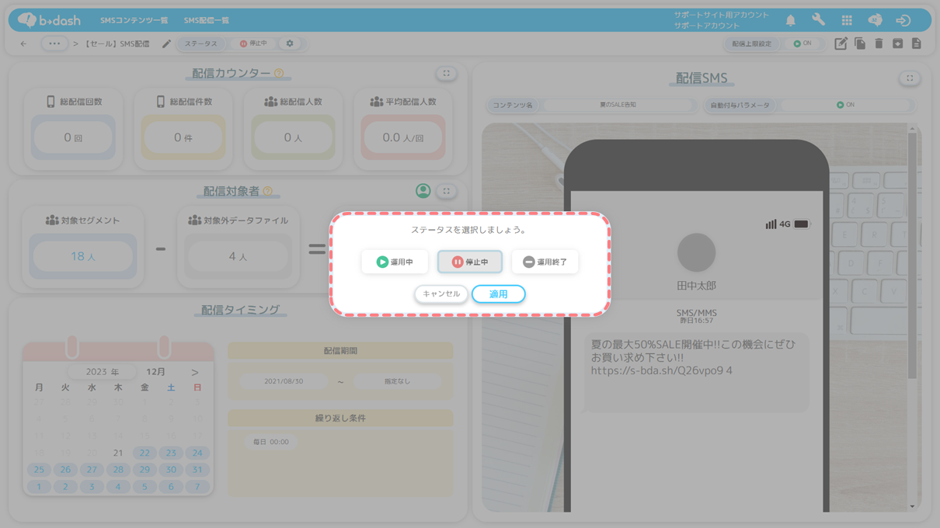This screenshot has width=940, height=528.
Task: Click the pencil icon beside 【セール】SMS配信
Action: [166, 43]
